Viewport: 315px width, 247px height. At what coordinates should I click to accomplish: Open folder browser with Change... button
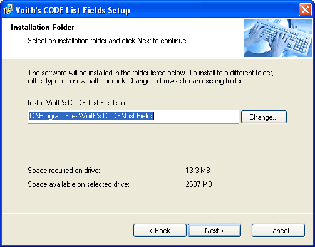coord(264,117)
